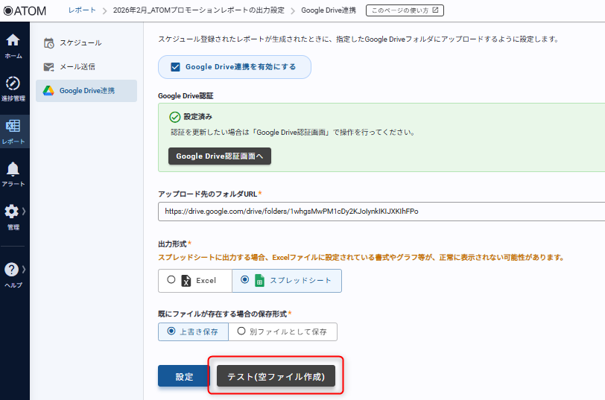Select the Excel output format radio

[x=171, y=280]
